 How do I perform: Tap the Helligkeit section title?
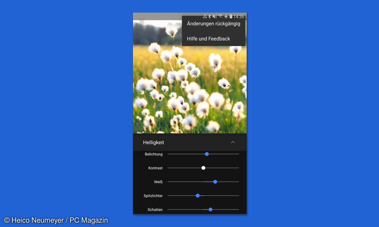point(153,143)
